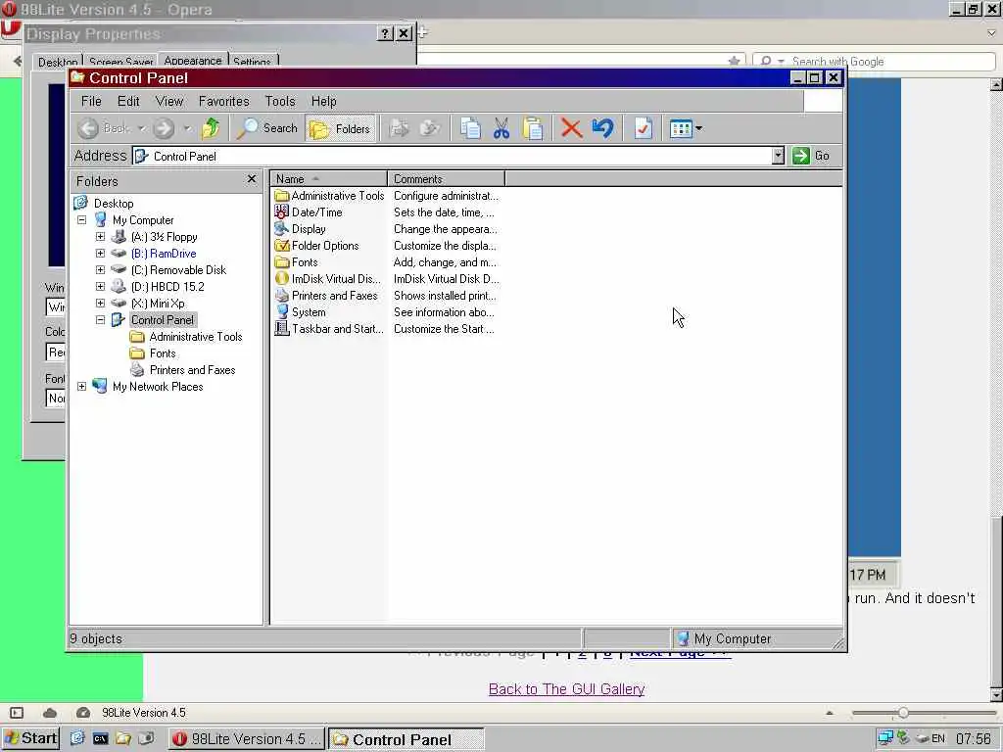Viewport: 1003px width, 752px height.
Task: Click the command prompt quick launch icon
Action: pos(101,738)
